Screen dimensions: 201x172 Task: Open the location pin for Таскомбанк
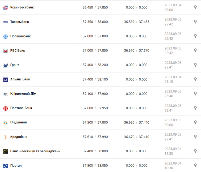[195, 22]
